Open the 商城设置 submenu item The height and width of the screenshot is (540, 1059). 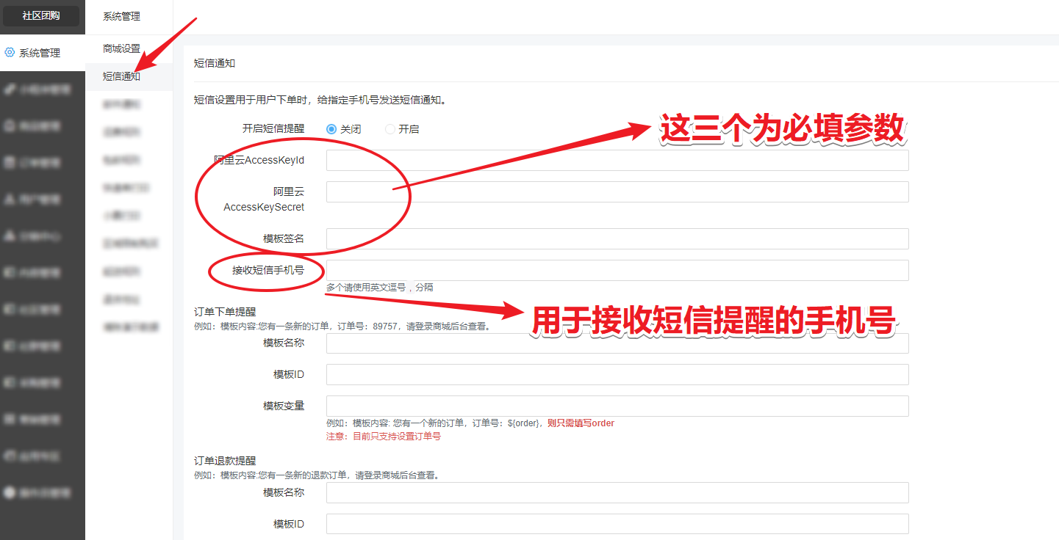pos(121,48)
